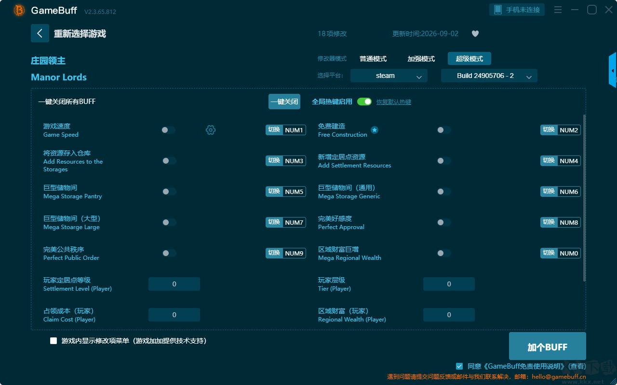Click the NUM4 hotkey switch button
Screen dimensions: 617x385
(x=561, y=161)
